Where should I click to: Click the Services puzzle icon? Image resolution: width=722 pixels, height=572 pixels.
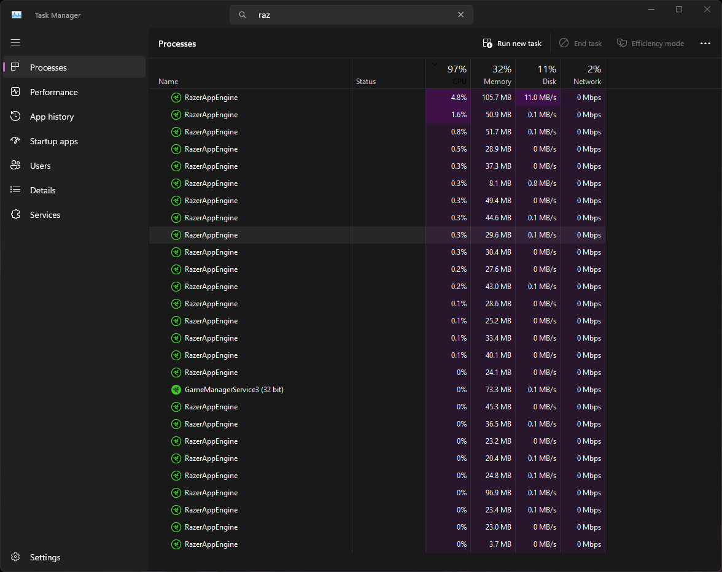click(x=15, y=214)
